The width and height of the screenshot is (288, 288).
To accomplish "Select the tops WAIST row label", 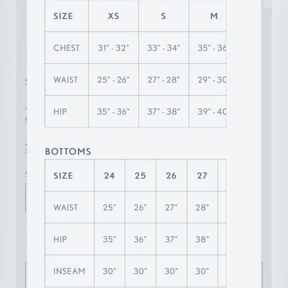I will [66, 80].
